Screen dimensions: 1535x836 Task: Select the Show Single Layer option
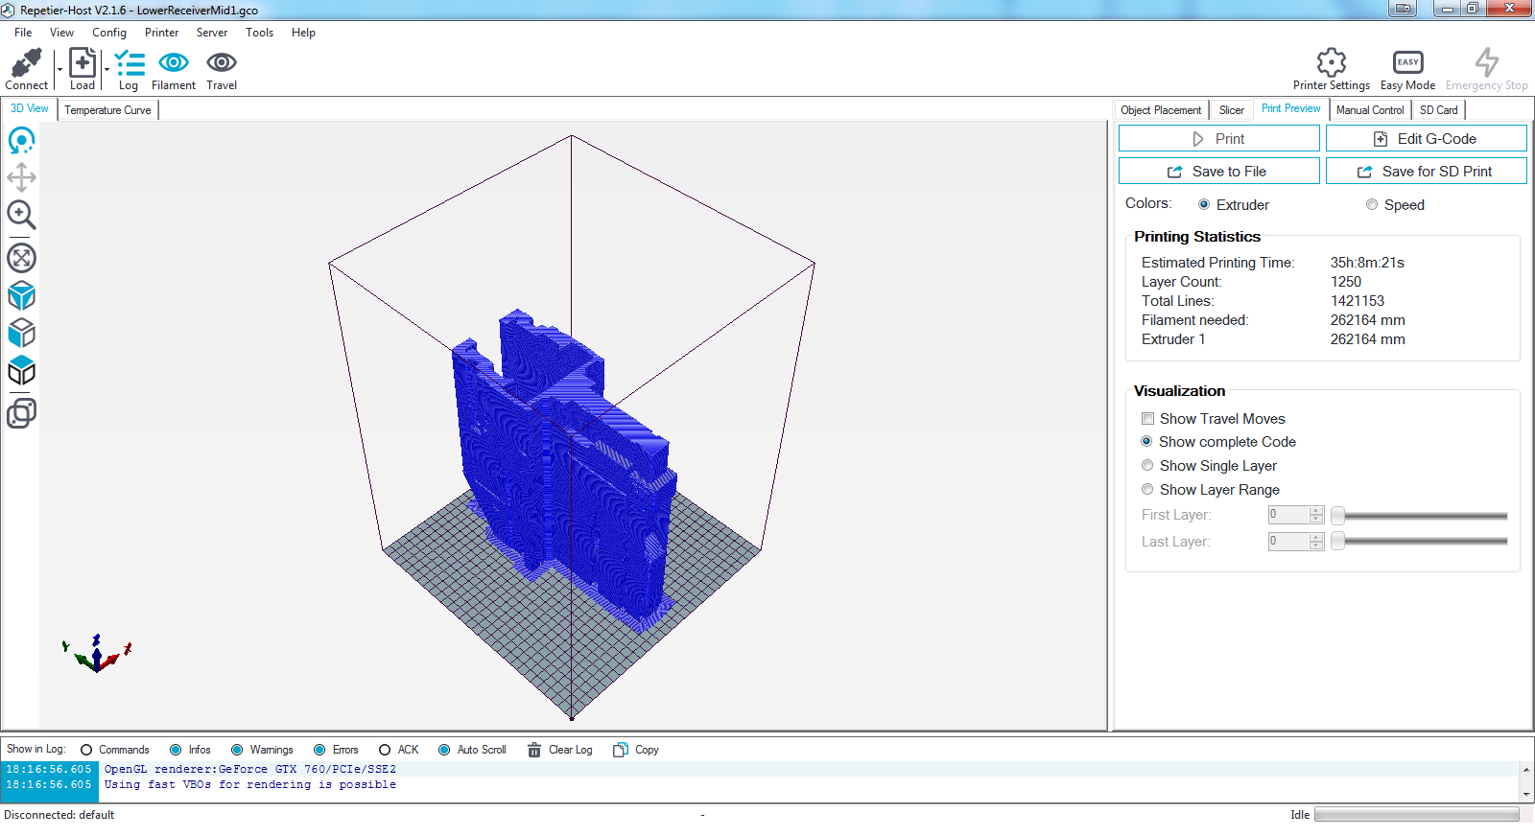tap(1147, 466)
